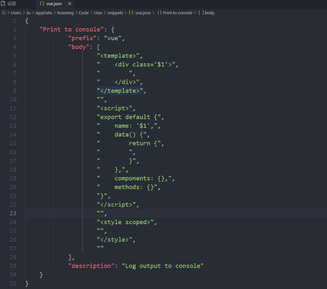The width and height of the screenshot is (327, 289).
Task: Open the Roaming breadcrumb folder
Action: [x=65, y=13]
